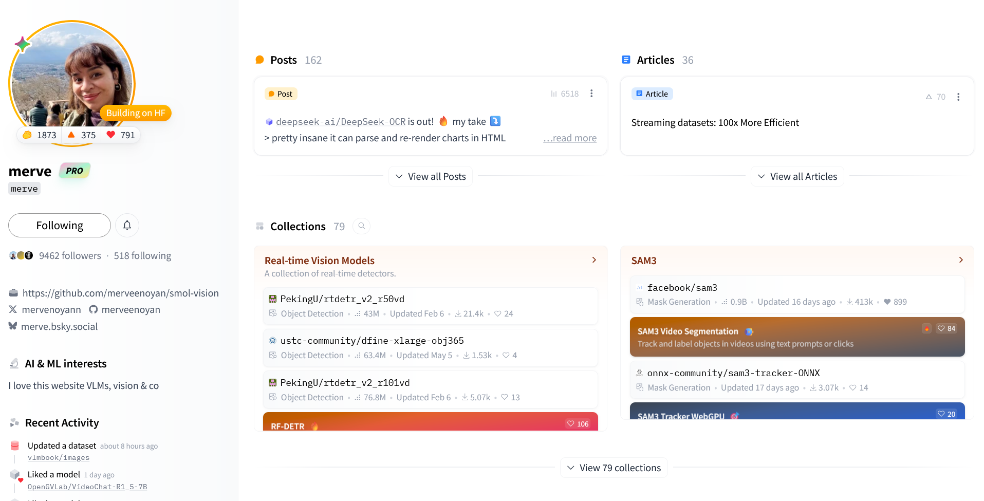Open the facebook/sam3 model
The width and height of the screenshot is (984, 501).
[x=682, y=288]
